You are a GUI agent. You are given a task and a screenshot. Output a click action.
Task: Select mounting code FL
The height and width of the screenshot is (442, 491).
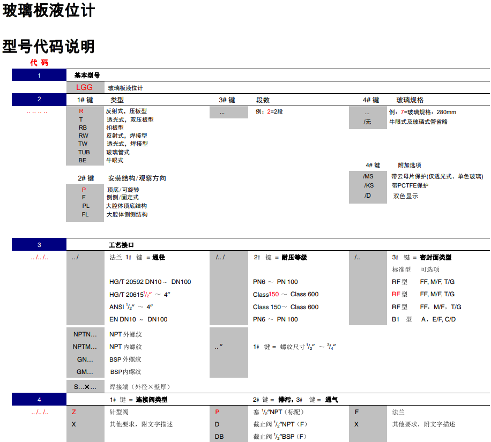[85, 214]
